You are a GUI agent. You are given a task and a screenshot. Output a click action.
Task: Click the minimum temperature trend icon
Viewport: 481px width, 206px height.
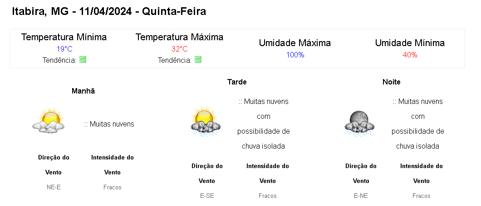pyautogui.click(x=83, y=60)
